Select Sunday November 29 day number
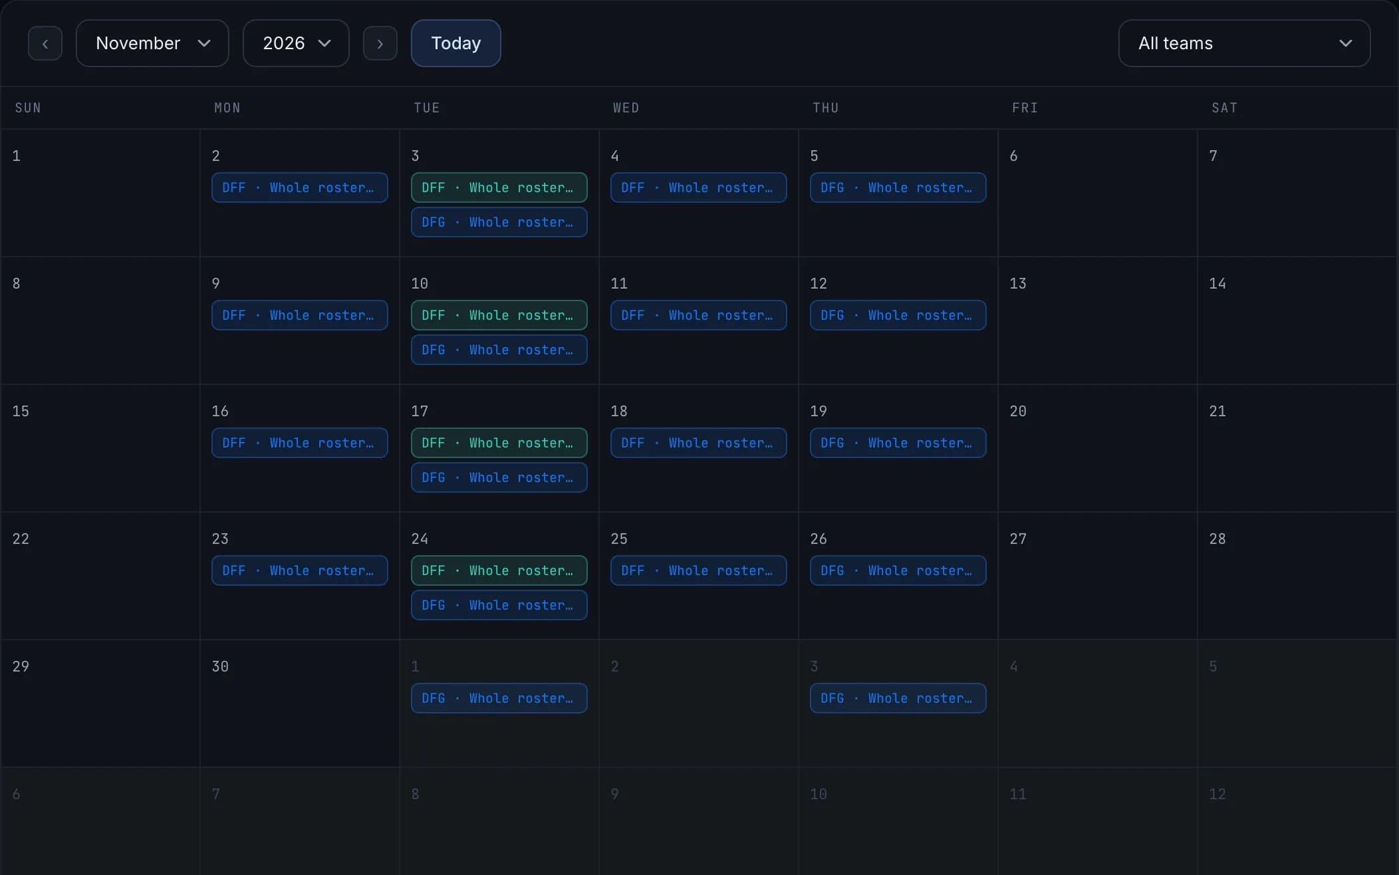 21,666
